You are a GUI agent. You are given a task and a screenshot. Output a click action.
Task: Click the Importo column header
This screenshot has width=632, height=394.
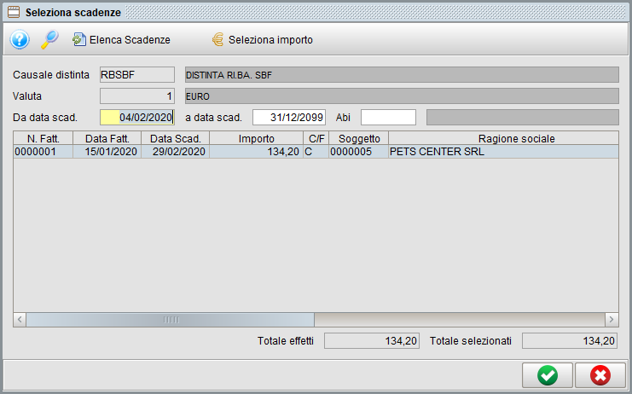tap(257, 139)
